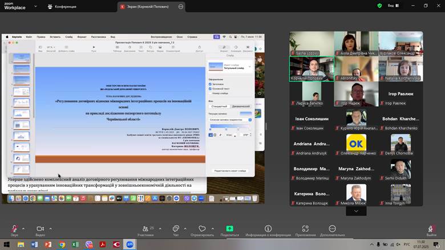Expand more participants with the down chevron

coord(356,211)
